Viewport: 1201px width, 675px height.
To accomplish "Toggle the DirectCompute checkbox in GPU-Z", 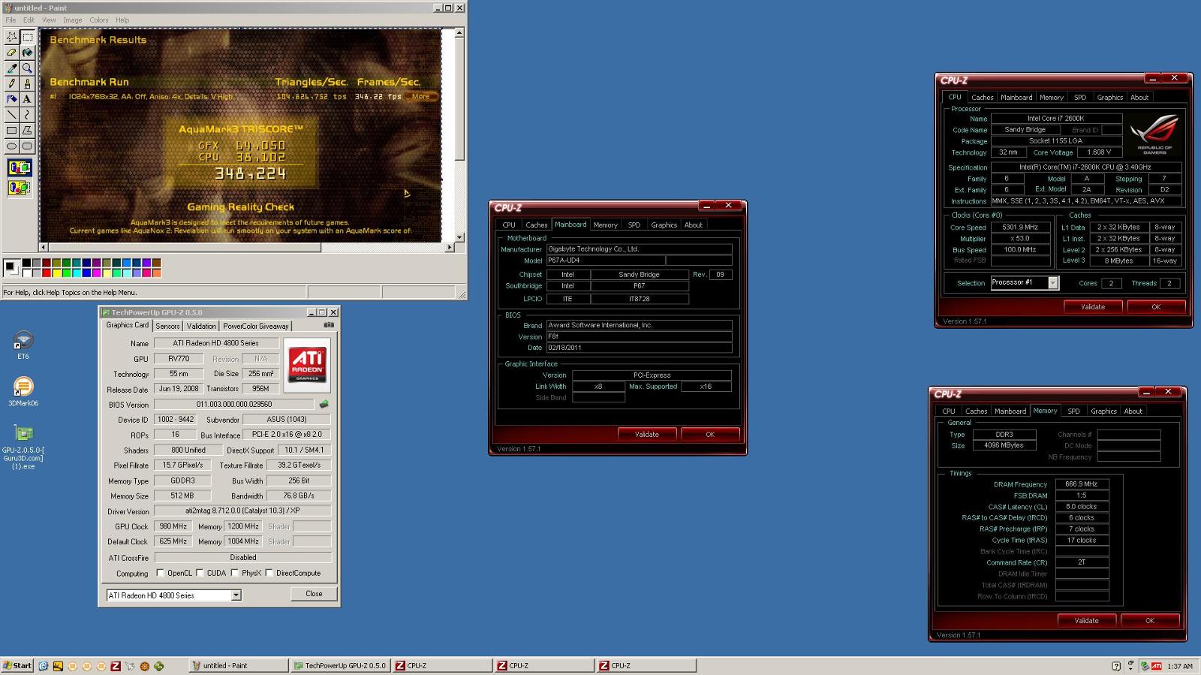I will tap(269, 573).
